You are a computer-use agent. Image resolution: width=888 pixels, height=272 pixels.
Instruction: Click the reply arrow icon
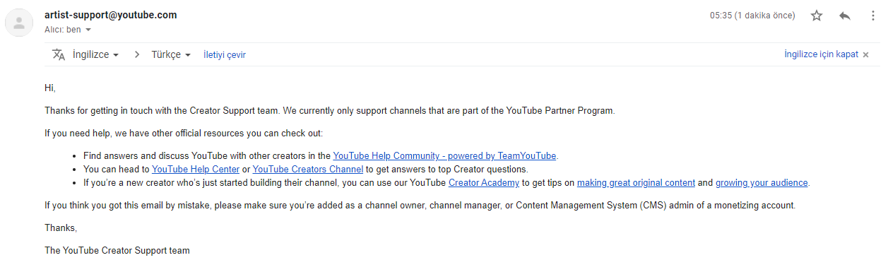coord(844,16)
